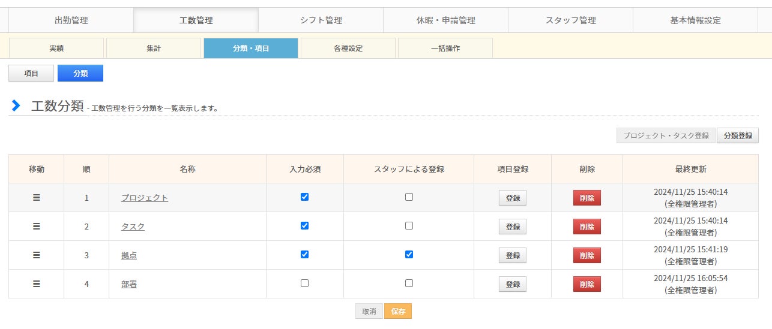Click the move handle icon for 拠点 row
Screen dimensions: 772x329
pyautogui.click(x=37, y=255)
